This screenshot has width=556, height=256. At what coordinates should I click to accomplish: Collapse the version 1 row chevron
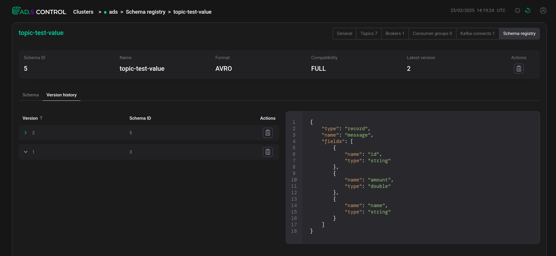pyautogui.click(x=26, y=152)
